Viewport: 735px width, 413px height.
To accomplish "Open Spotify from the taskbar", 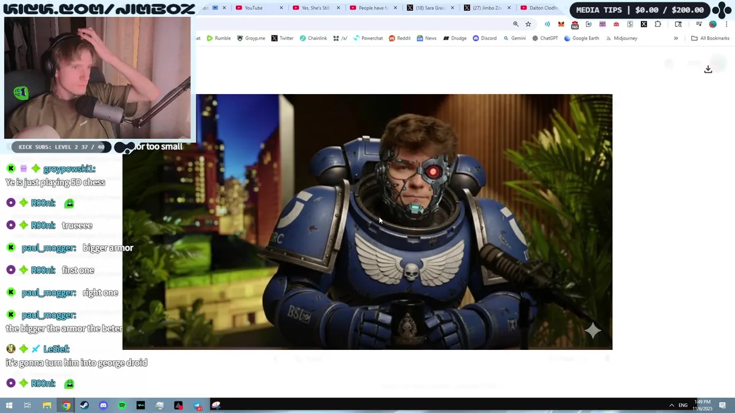I will coord(122,406).
